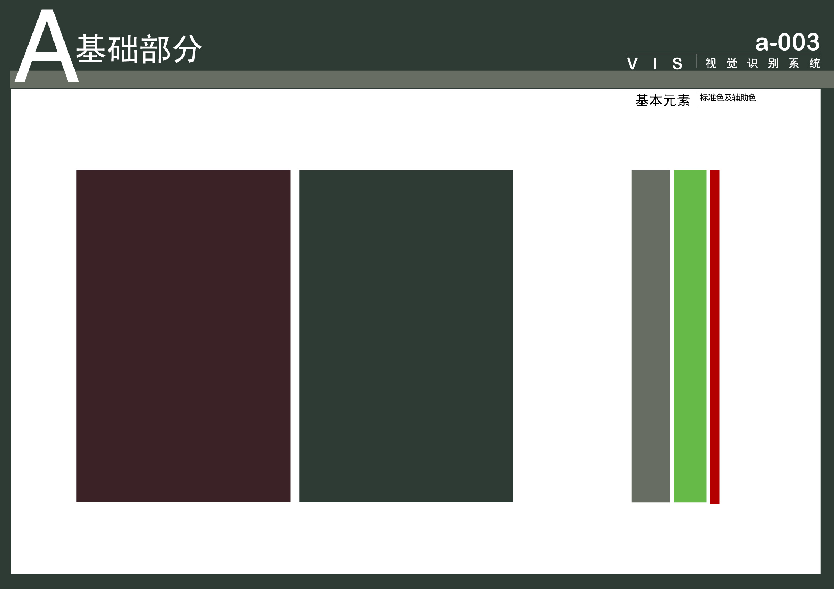834x589 pixels.
Task: Click the 识 character in header
Action: point(752,63)
